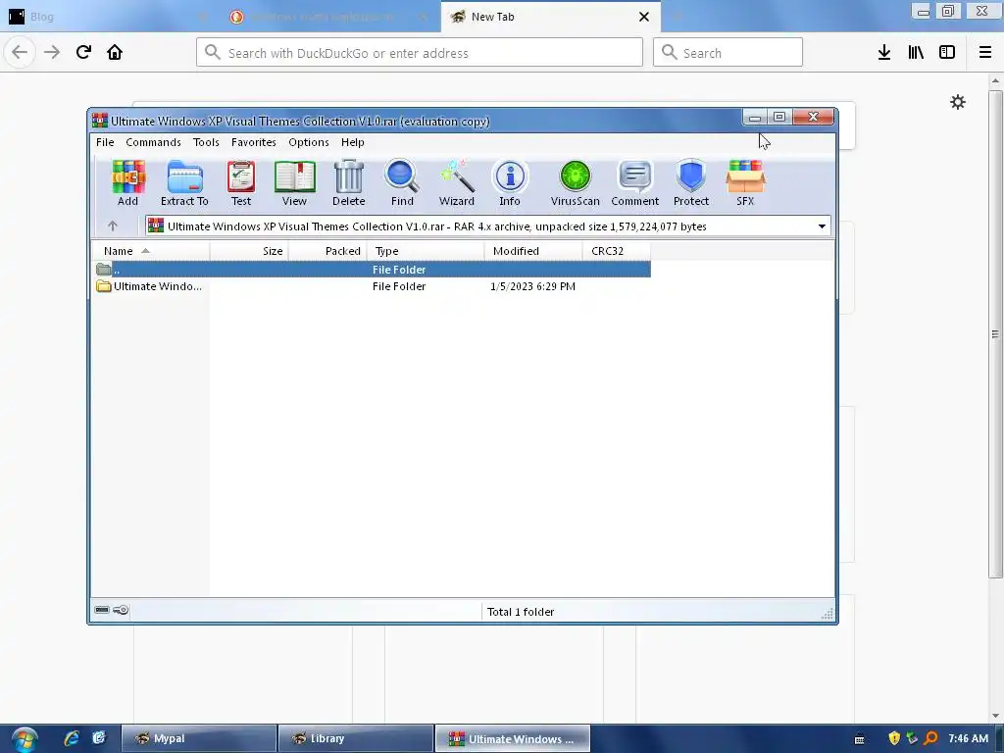
Task: Sort list by Size column
Action: click(x=249, y=251)
